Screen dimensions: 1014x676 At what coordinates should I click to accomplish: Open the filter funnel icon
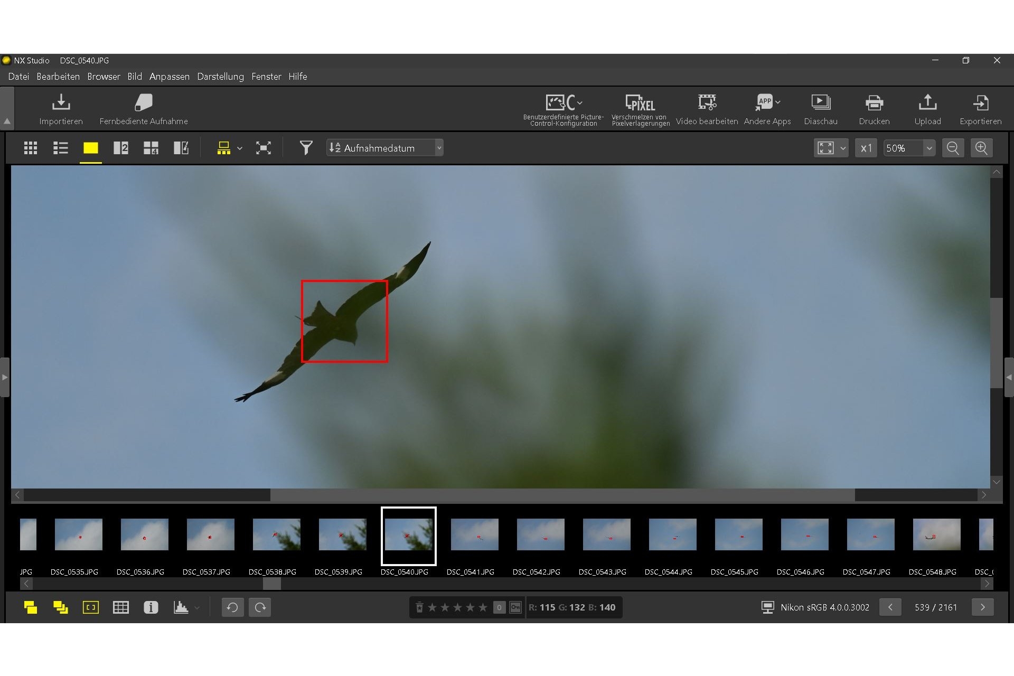coord(306,148)
